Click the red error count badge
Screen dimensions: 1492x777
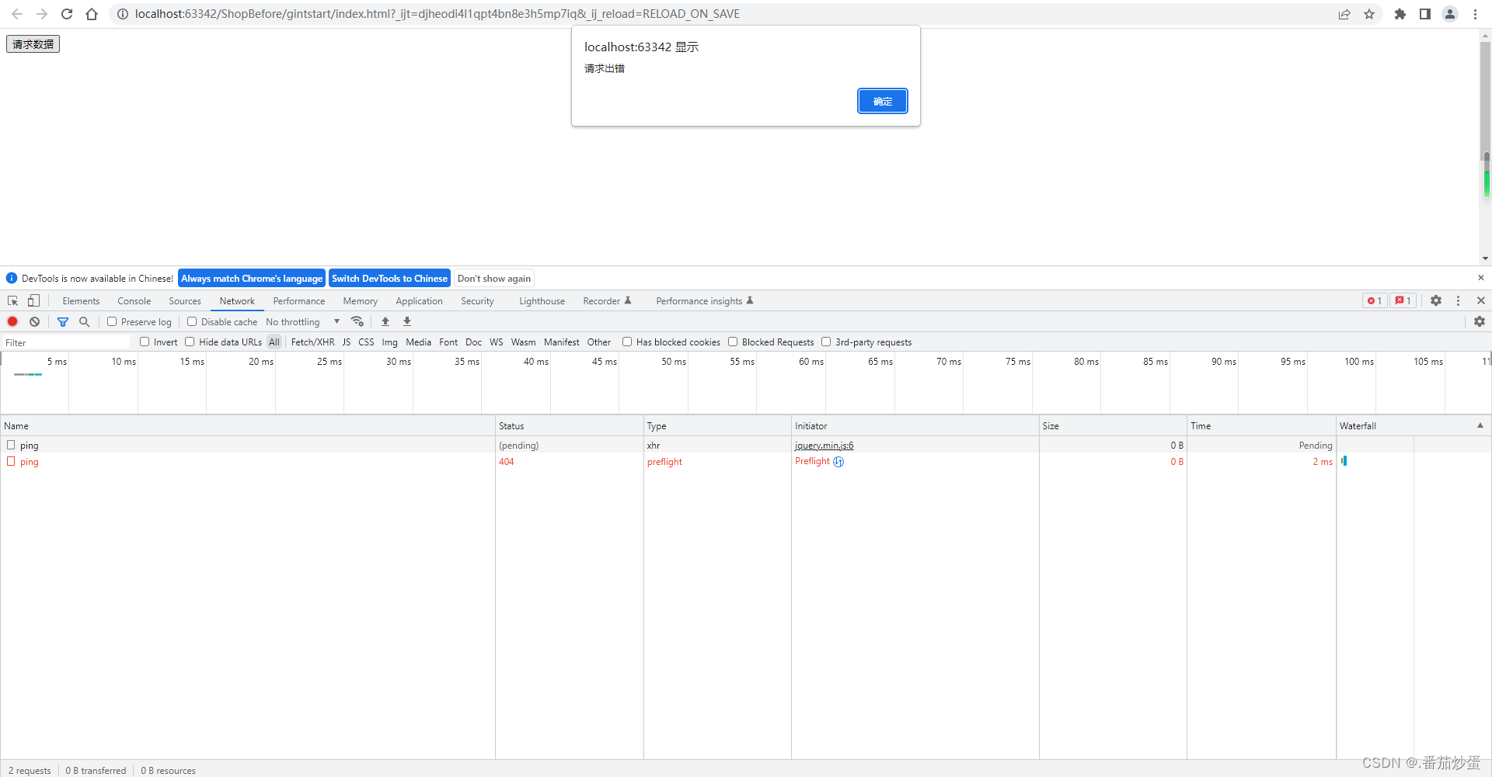pos(1375,300)
